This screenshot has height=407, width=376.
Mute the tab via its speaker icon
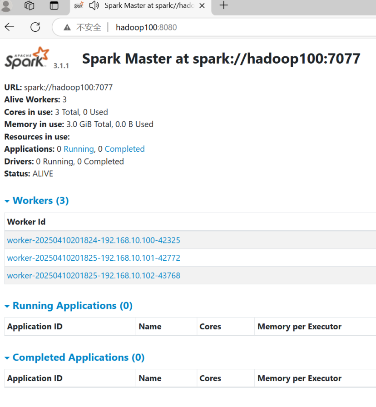tap(94, 6)
